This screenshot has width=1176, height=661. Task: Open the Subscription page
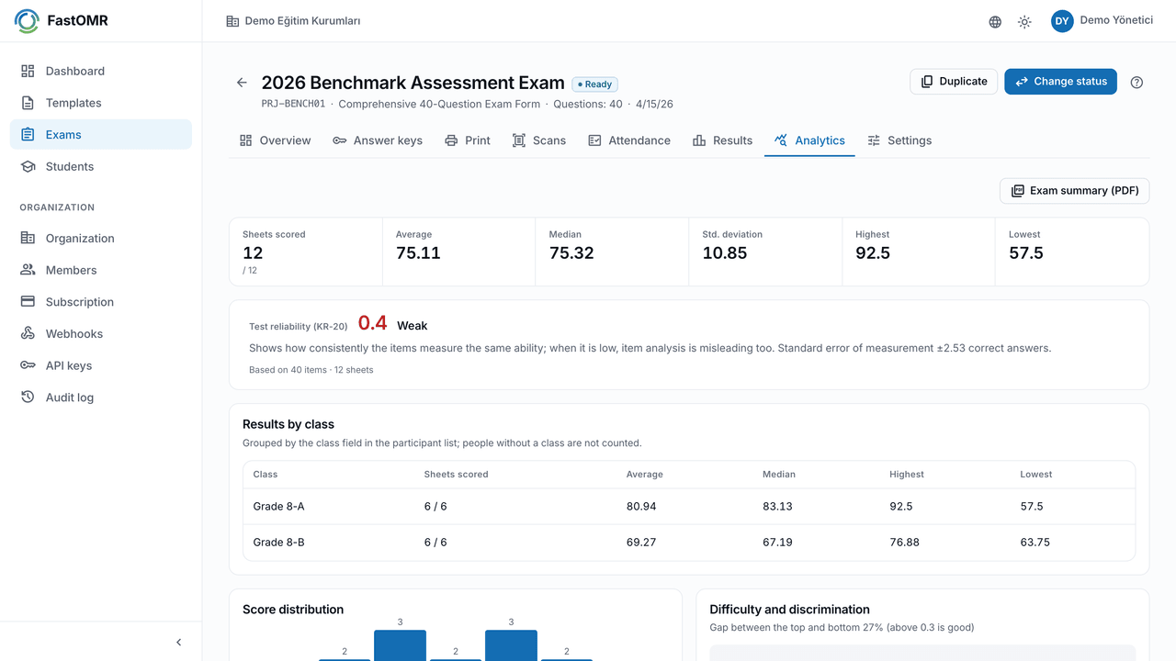[x=101, y=302]
